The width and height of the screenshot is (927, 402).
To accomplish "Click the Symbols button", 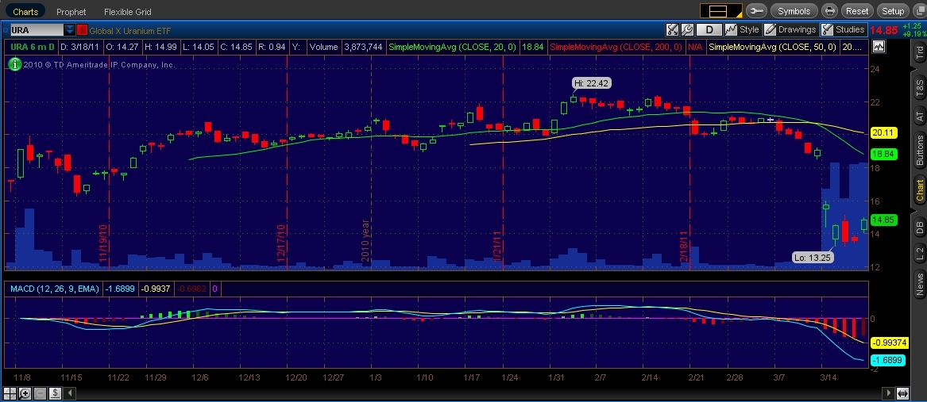I will (794, 10).
